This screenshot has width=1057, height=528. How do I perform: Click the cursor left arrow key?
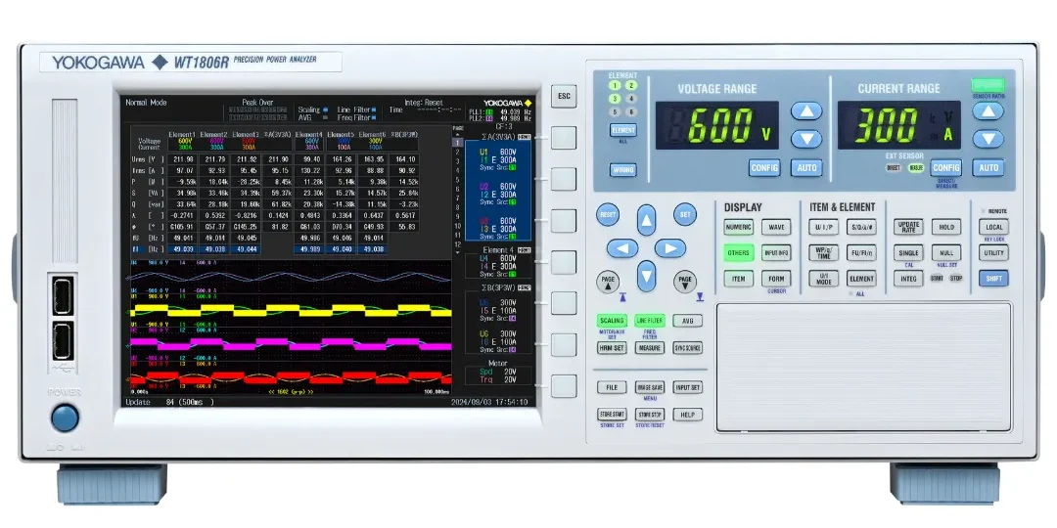(x=622, y=248)
